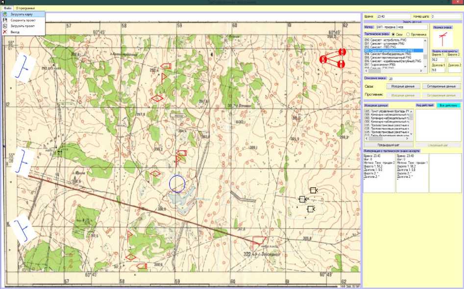
Task: Click the Широта 1 coordinate field
Action: point(438,59)
